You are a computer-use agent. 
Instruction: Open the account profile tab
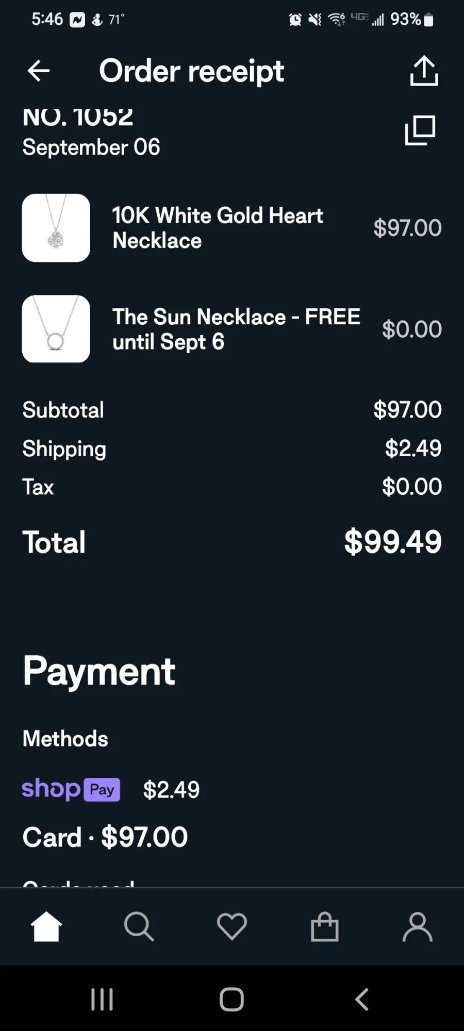pos(418,926)
